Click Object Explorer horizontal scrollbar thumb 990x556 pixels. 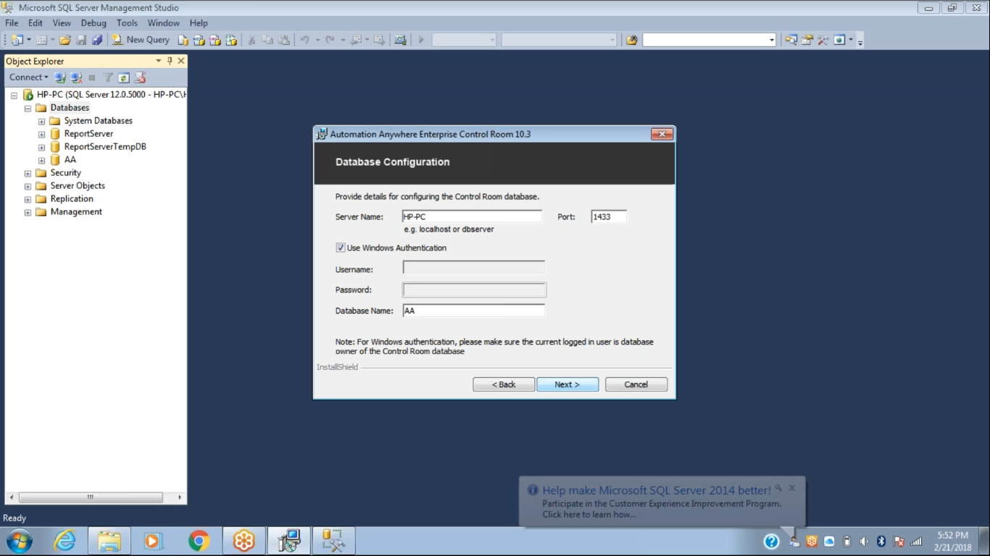pyautogui.click(x=91, y=497)
